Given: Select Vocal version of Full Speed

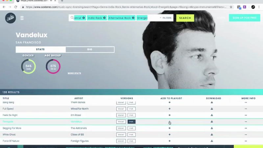Looking at the screenshot, I should (x=121, y=109).
